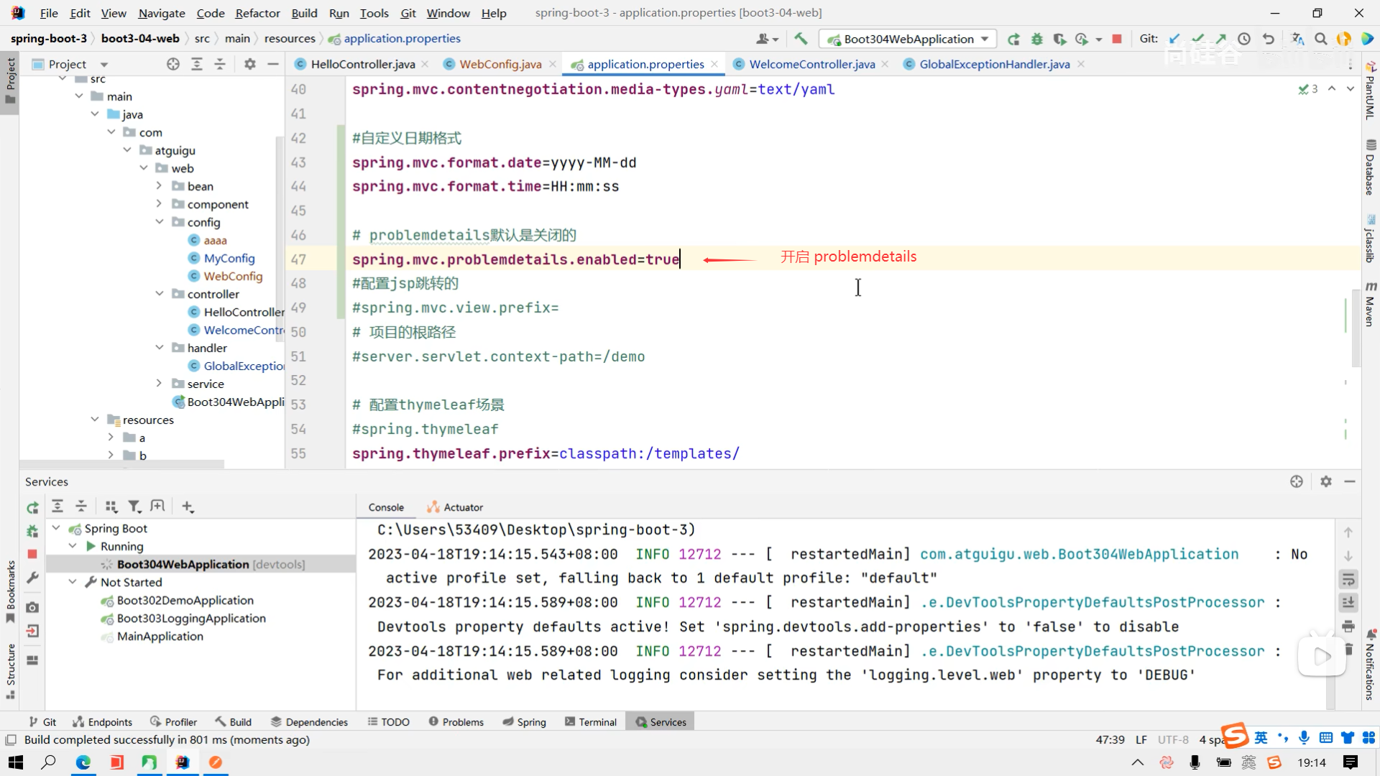Toggle scroll to end in console
Screen dimensions: 1380x776
(x=1348, y=603)
